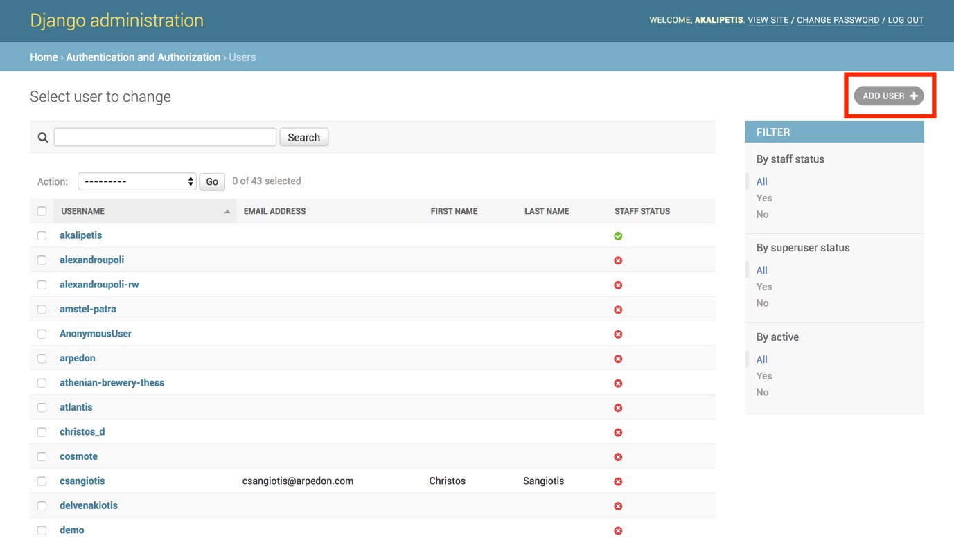The image size is (954, 538).
Task: Go to Home breadcrumb
Action: [x=44, y=57]
